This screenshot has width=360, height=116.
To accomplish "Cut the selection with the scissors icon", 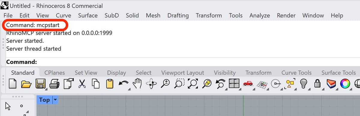I will pos(82,84).
